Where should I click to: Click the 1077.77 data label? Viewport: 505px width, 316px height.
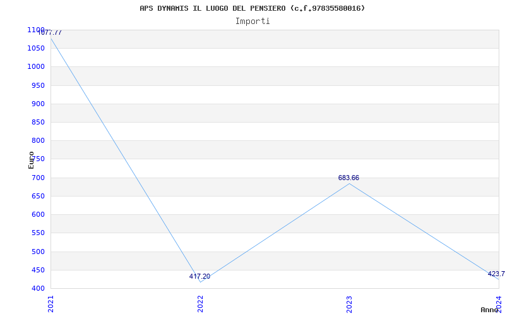click(50, 33)
